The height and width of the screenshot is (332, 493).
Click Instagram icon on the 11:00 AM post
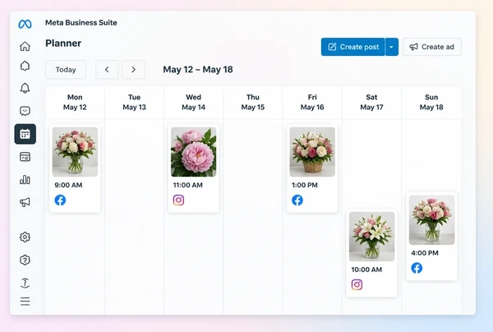tap(178, 200)
